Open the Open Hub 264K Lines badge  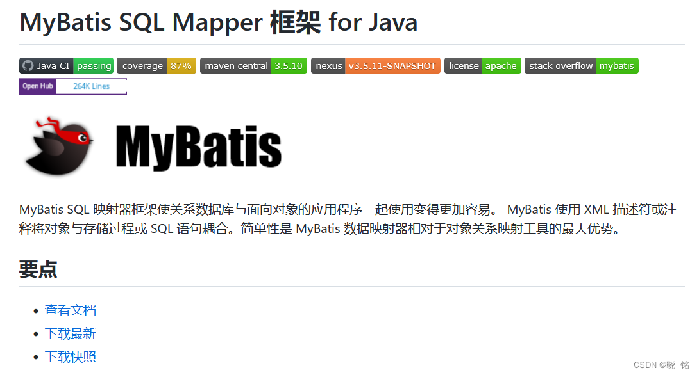tap(72, 86)
